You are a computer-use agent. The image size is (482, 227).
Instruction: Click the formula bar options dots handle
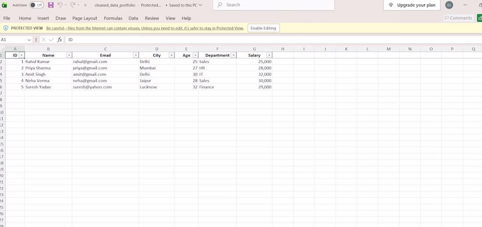click(36, 40)
